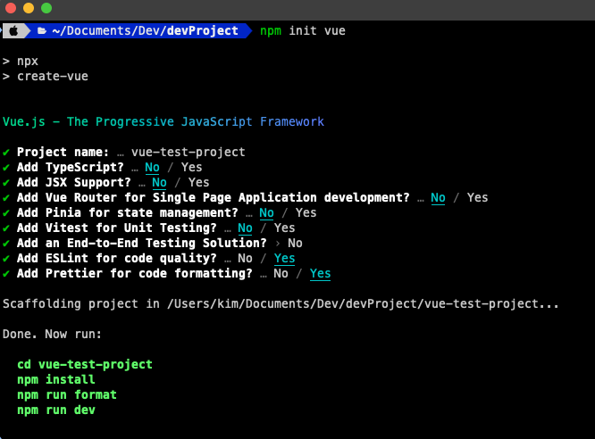
Task: Click the 'No' answer for End-to-End Testing
Action: pyautogui.click(x=295, y=243)
